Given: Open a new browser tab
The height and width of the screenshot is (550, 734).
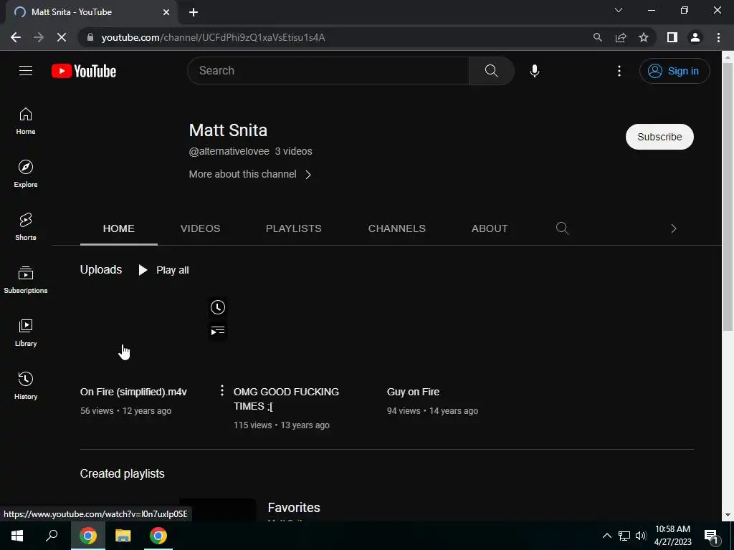Looking at the screenshot, I should [x=194, y=12].
